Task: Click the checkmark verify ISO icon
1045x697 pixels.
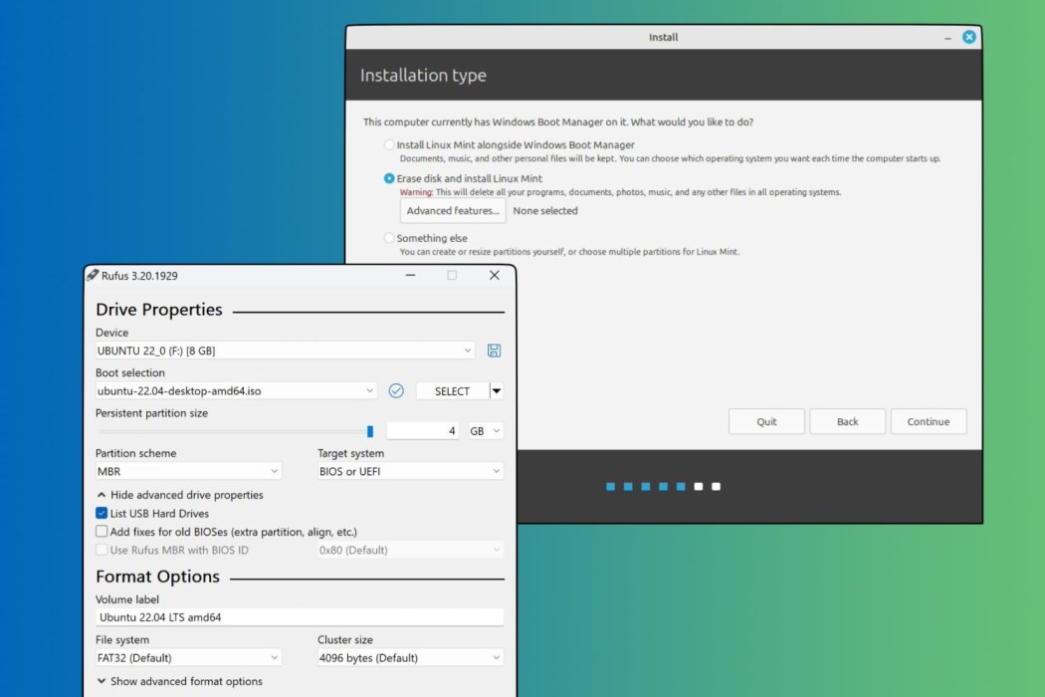Action: (396, 391)
